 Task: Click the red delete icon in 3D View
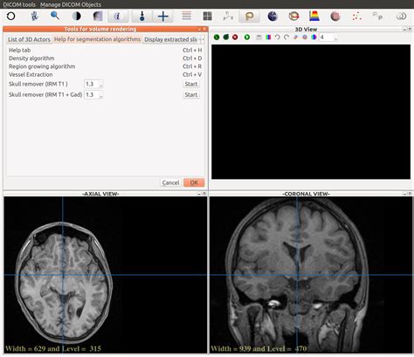click(x=235, y=38)
